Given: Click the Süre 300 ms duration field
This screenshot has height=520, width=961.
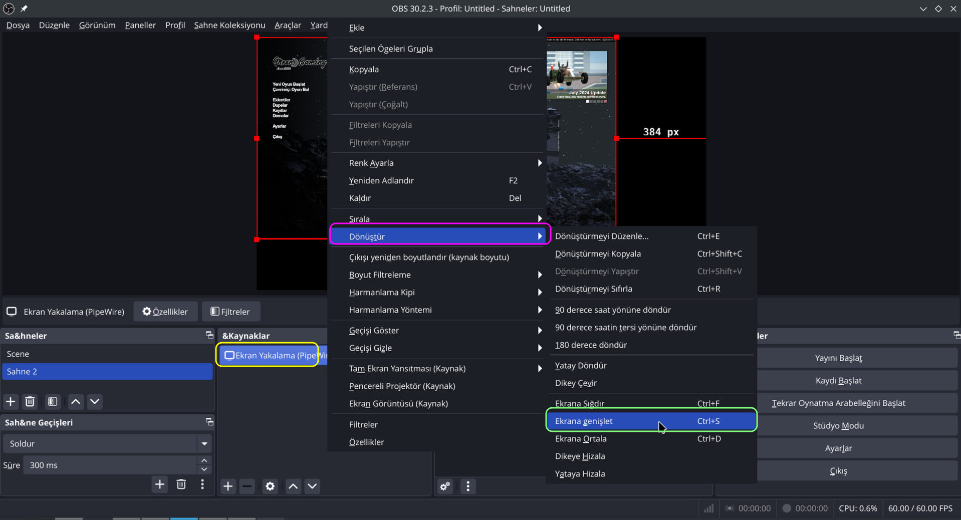Looking at the screenshot, I should [x=111, y=465].
